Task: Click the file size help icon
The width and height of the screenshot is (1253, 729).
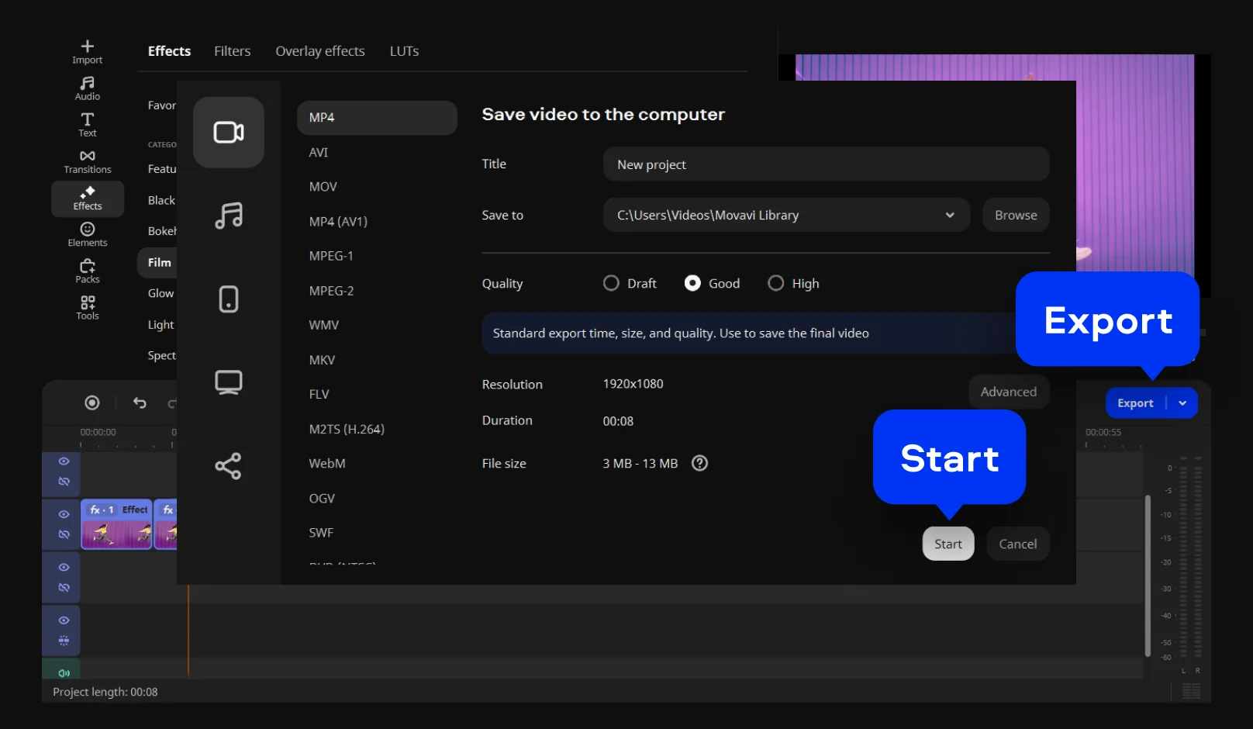Action: point(699,463)
